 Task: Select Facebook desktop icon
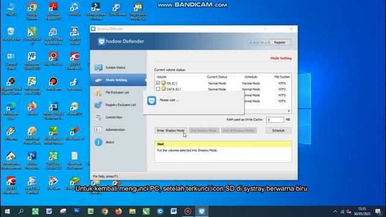[74, 84]
